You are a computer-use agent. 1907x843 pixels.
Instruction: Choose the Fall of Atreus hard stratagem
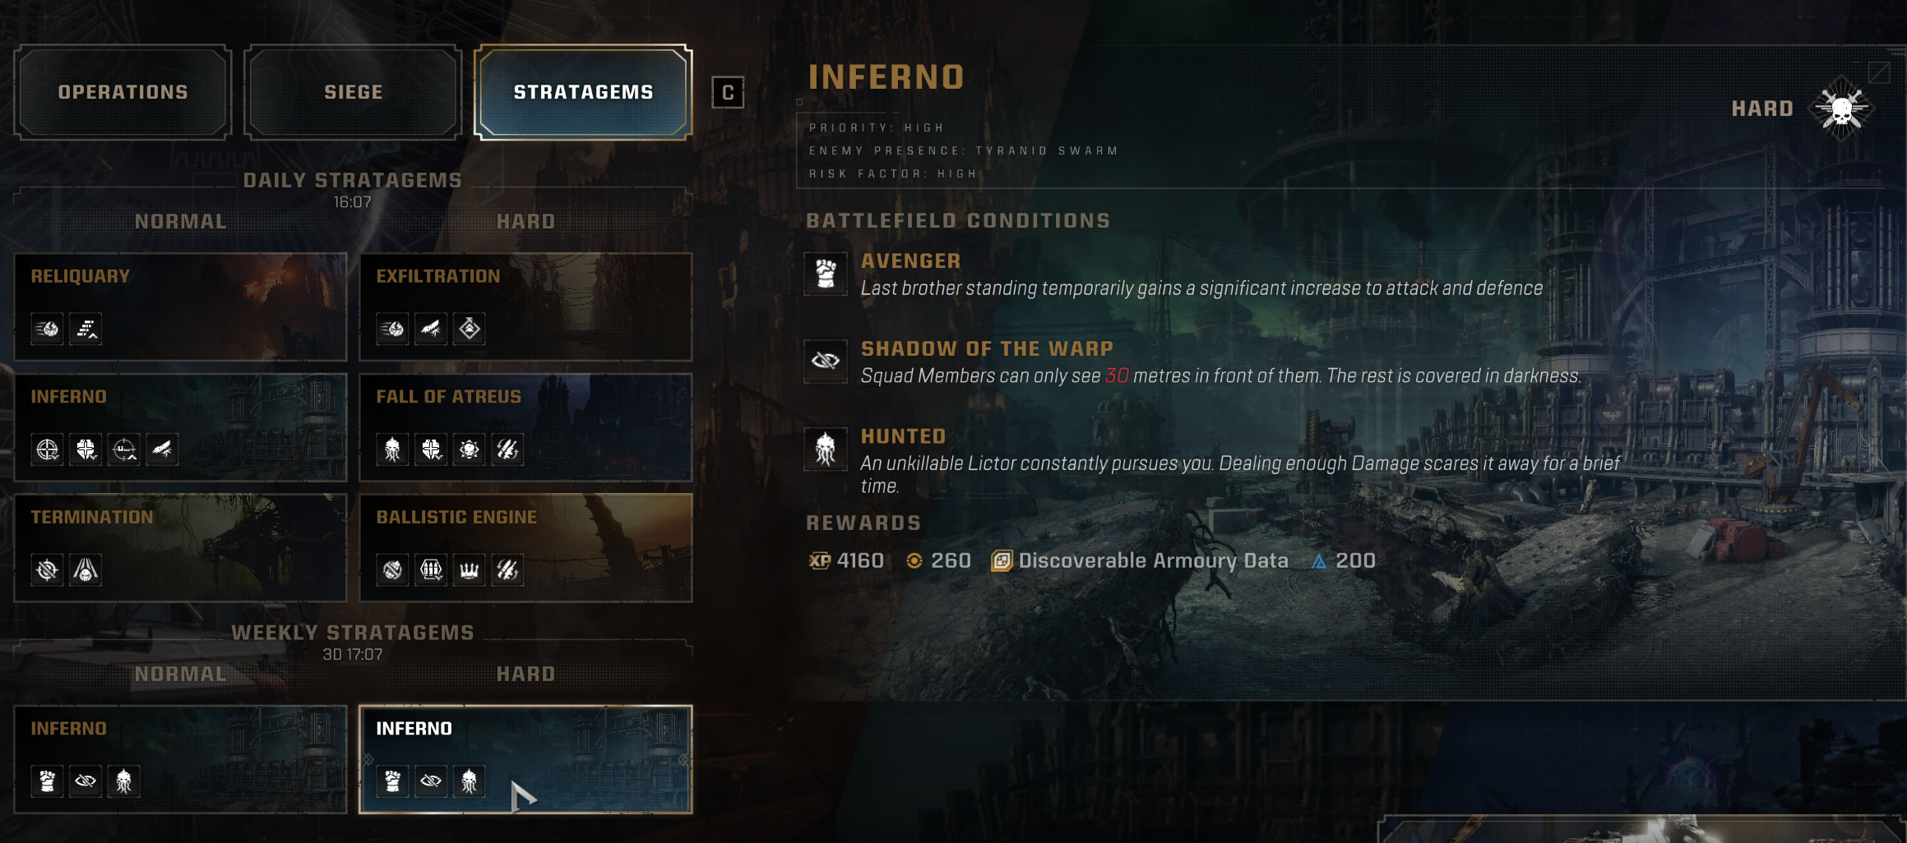pos(525,427)
